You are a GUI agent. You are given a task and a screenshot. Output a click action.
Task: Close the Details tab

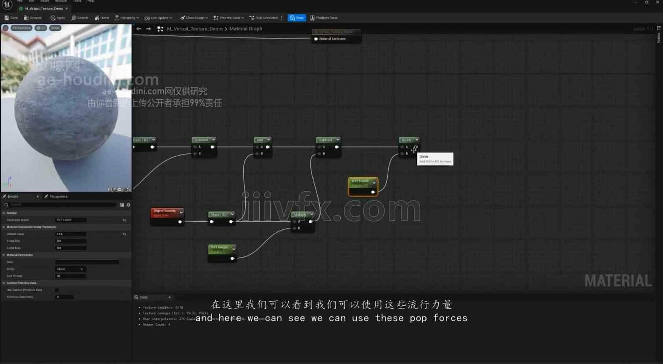pos(37,197)
